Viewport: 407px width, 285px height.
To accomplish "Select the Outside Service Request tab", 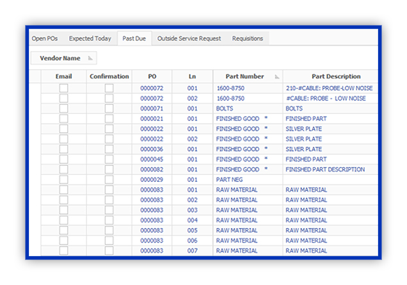I will (189, 38).
